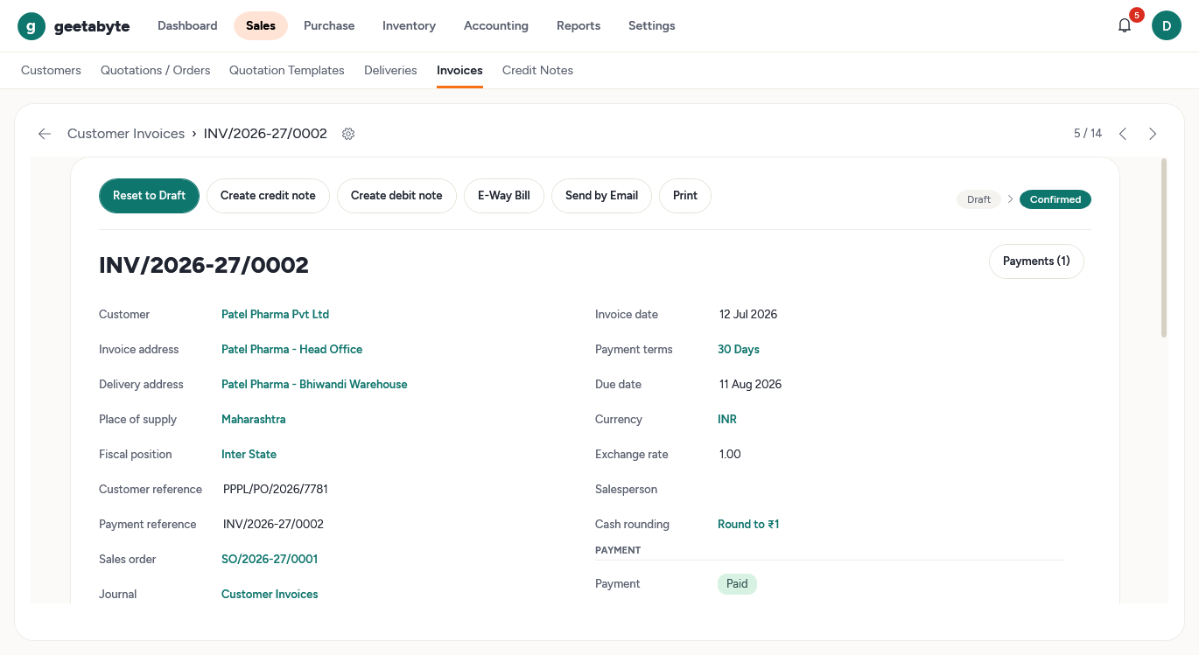Switch to Quotation Templates tab
The width and height of the screenshot is (1199, 655).
tap(287, 71)
